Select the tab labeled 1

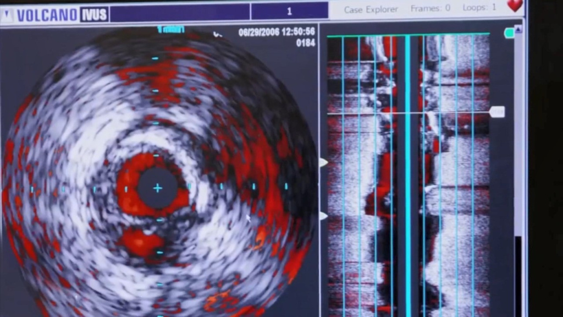pyautogui.click(x=289, y=11)
